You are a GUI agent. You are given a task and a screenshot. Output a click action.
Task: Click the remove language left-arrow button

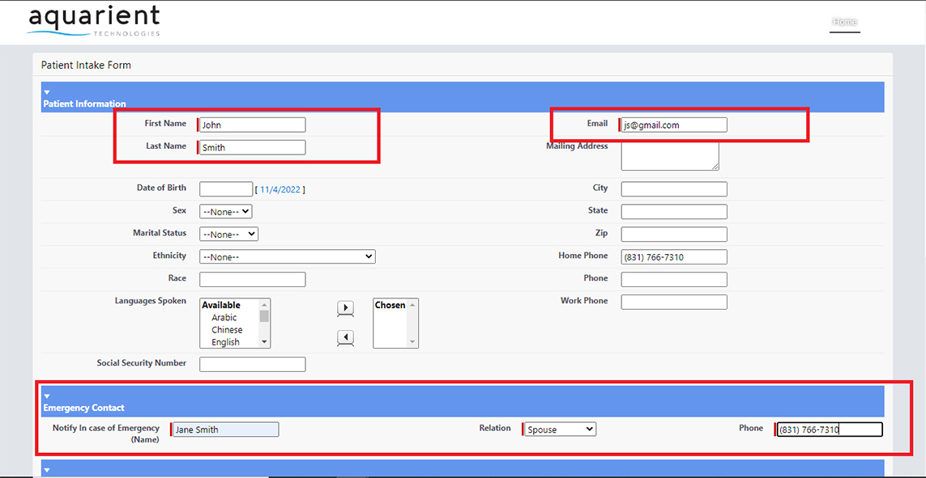point(345,337)
